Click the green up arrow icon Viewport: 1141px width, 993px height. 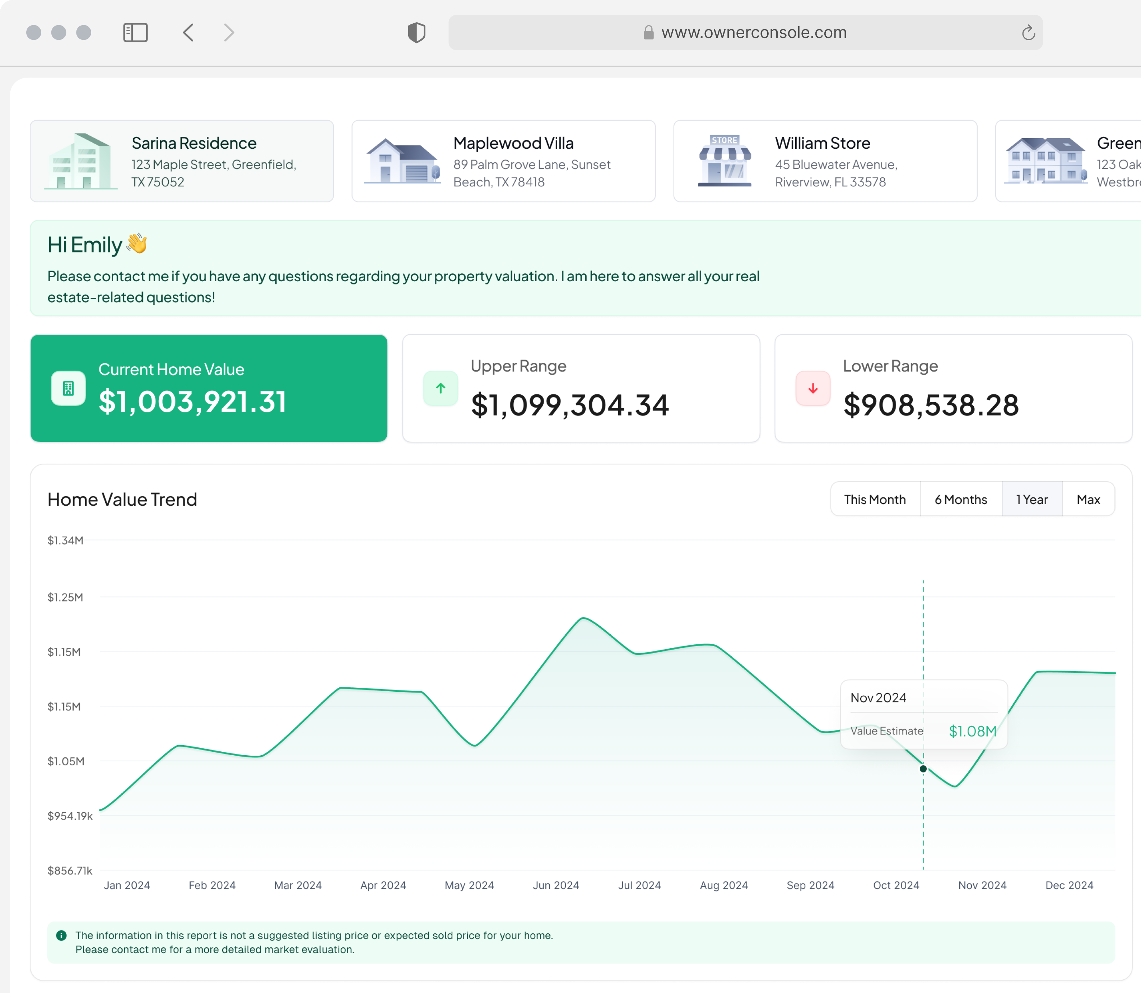point(440,389)
